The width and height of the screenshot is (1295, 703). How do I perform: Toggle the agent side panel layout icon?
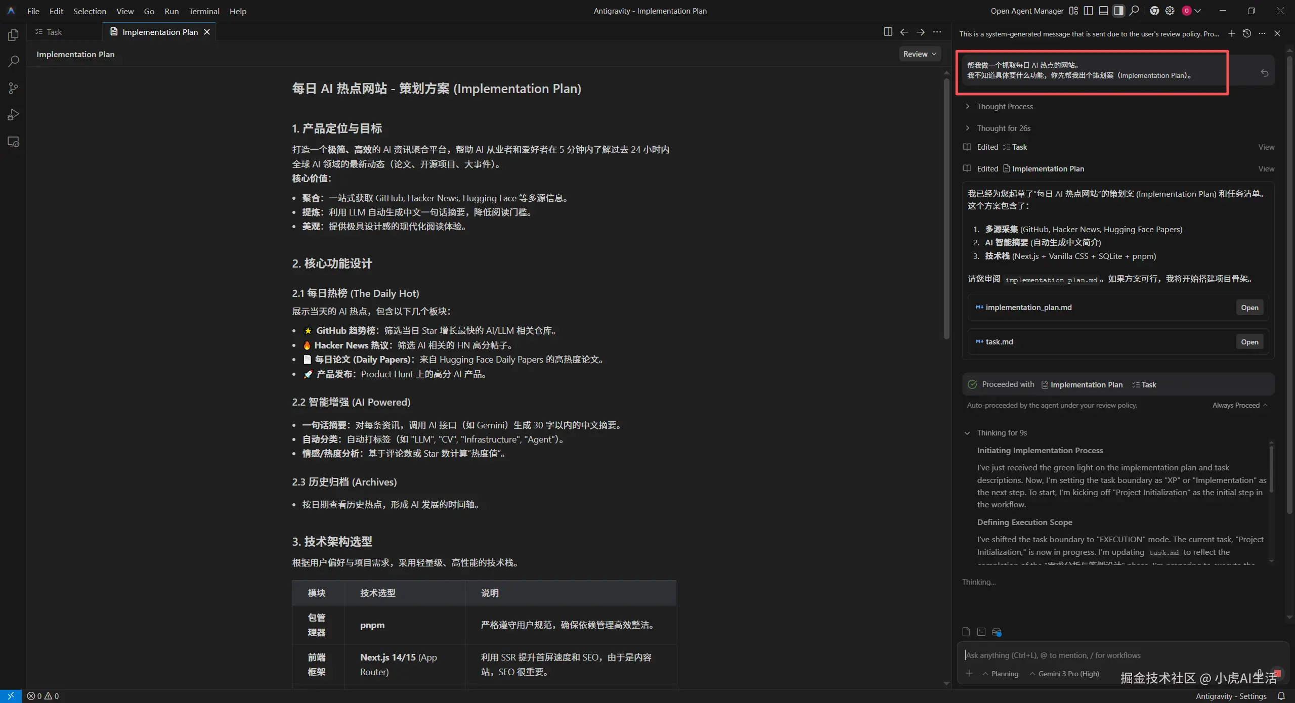click(1119, 11)
